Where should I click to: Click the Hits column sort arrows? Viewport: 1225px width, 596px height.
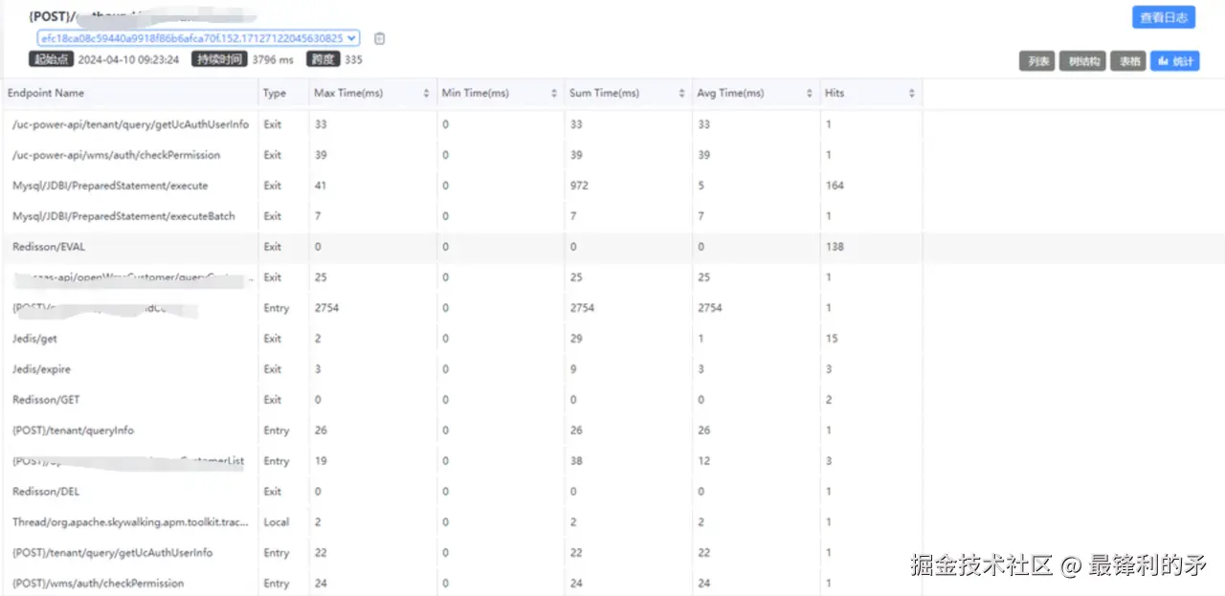[911, 94]
